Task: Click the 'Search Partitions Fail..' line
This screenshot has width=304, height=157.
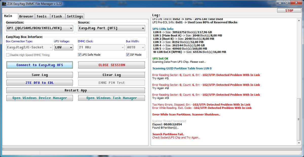Action: coord(168,134)
